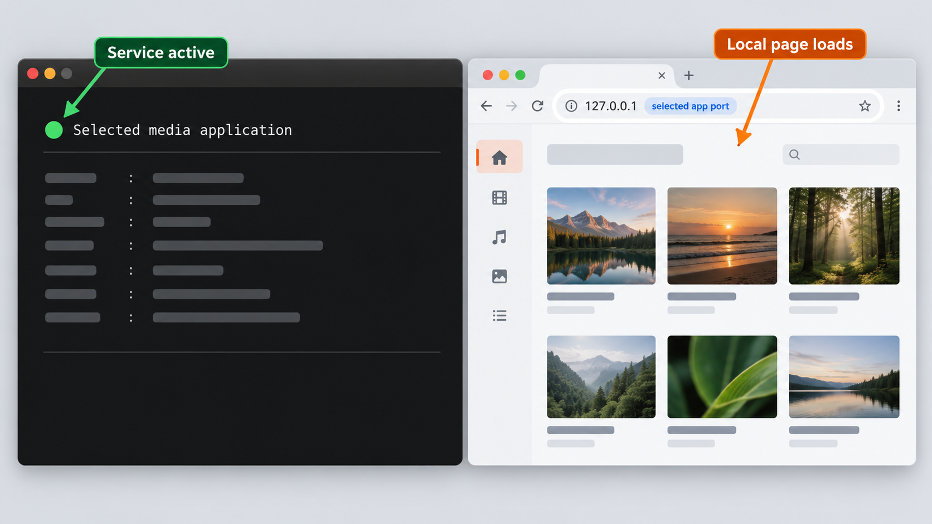Image resolution: width=932 pixels, height=524 pixels.
Task: Bookmark this page with the star
Action: coord(865,106)
